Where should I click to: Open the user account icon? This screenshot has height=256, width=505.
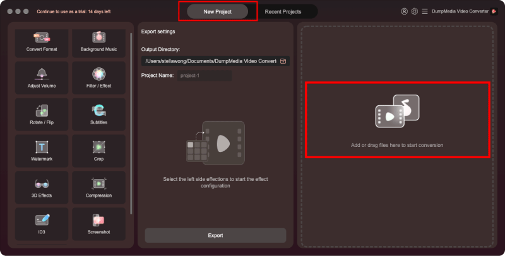pyautogui.click(x=404, y=11)
